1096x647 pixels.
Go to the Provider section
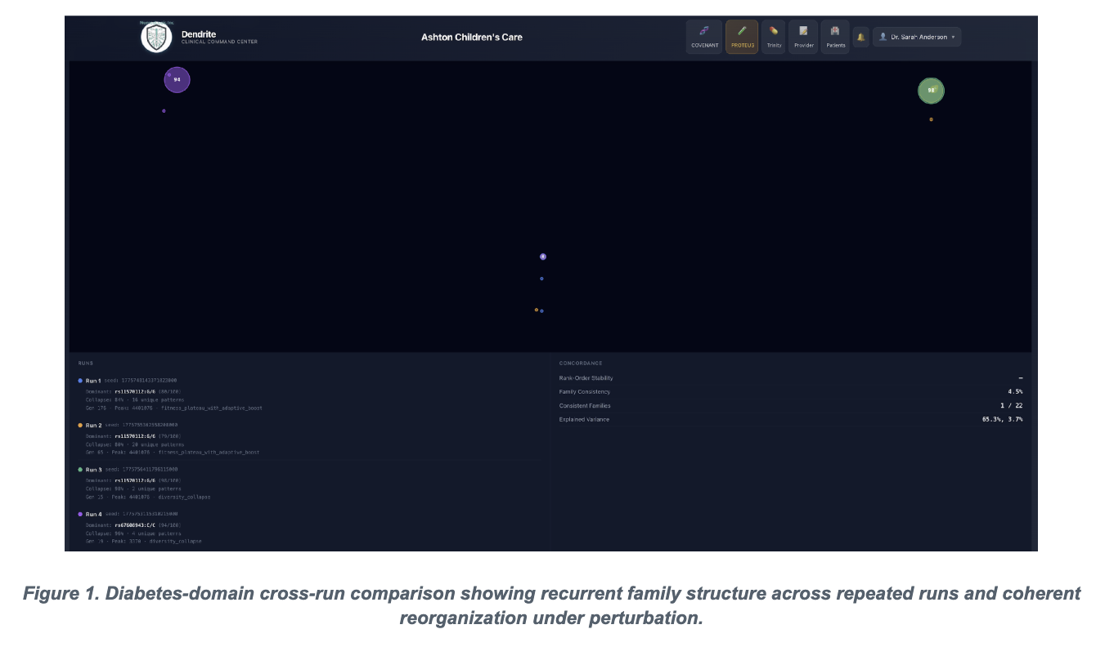pos(803,37)
